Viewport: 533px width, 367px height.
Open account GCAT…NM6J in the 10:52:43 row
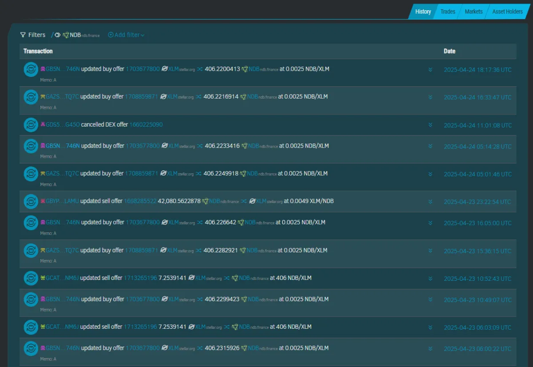click(x=62, y=278)
